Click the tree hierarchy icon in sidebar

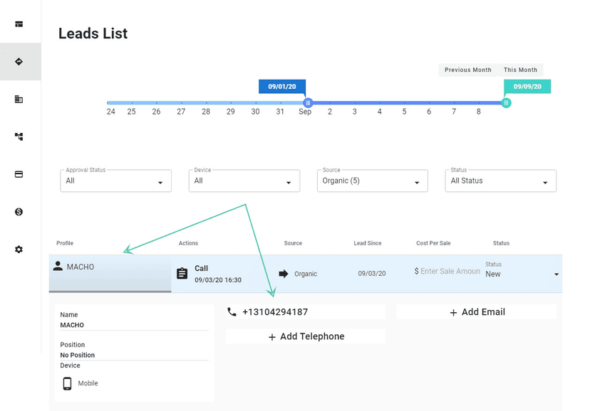(19, 137)
